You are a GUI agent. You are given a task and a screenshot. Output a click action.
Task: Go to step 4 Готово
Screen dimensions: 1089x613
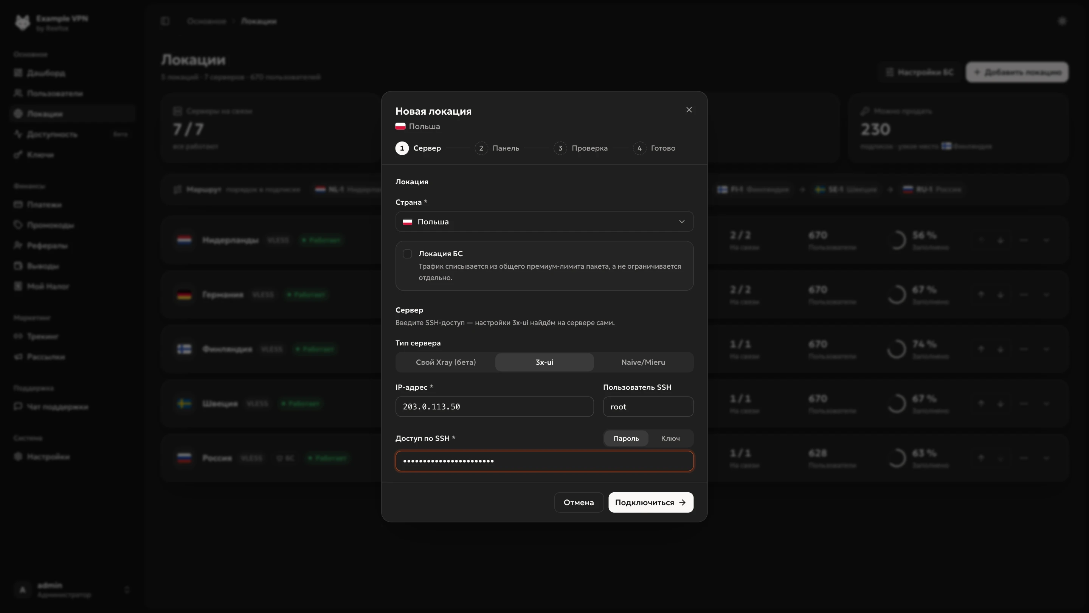pos(654,148)
